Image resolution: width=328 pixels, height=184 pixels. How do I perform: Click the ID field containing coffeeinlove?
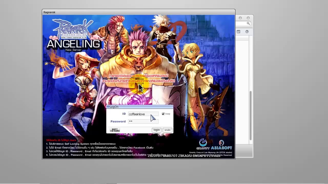tap(143, 114)
